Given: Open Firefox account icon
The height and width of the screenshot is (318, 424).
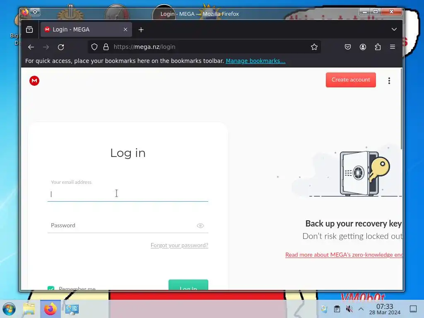Looking at the screenshot, I should 363,47.
